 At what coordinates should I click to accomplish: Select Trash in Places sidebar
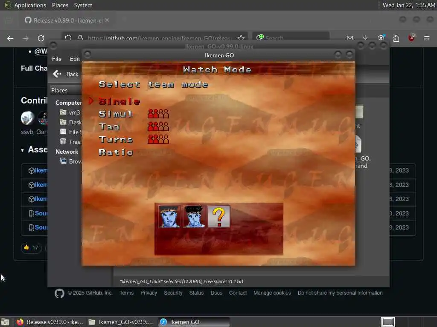[71, 142]
